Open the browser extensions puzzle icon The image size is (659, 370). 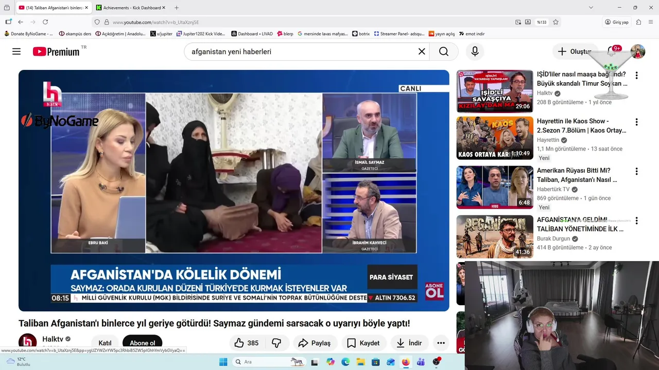pos(638,22)
